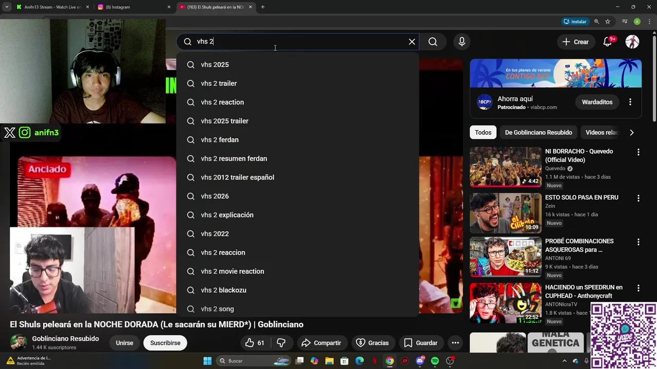The height and width of the screenshot is (369, 657).
Task: Clear the YouTube search box with the X
Action: click(412, 42)
